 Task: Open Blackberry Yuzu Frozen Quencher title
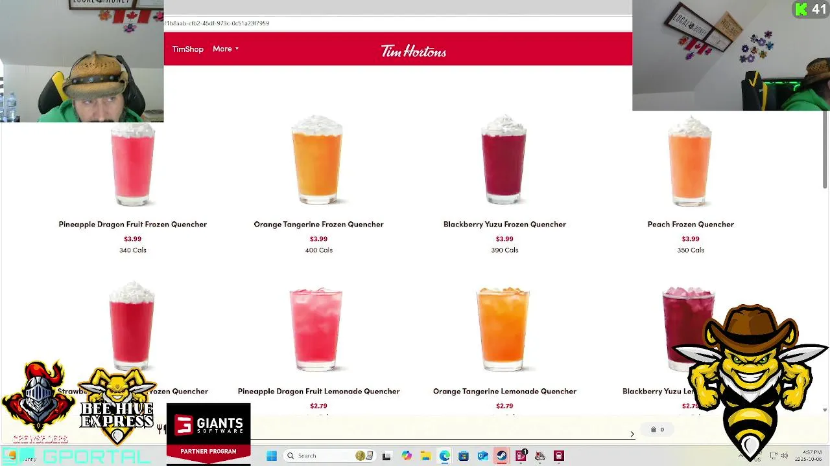pos(504,224)
